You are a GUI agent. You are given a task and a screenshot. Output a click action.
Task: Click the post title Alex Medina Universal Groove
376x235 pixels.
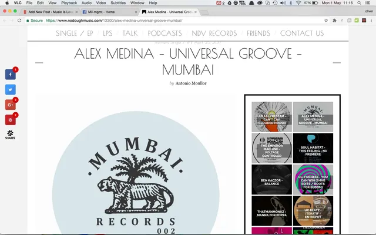tap(188, 61)
